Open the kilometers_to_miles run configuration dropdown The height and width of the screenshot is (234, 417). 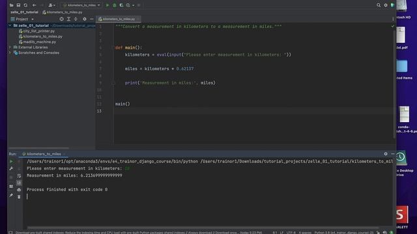tap(81, 5)
